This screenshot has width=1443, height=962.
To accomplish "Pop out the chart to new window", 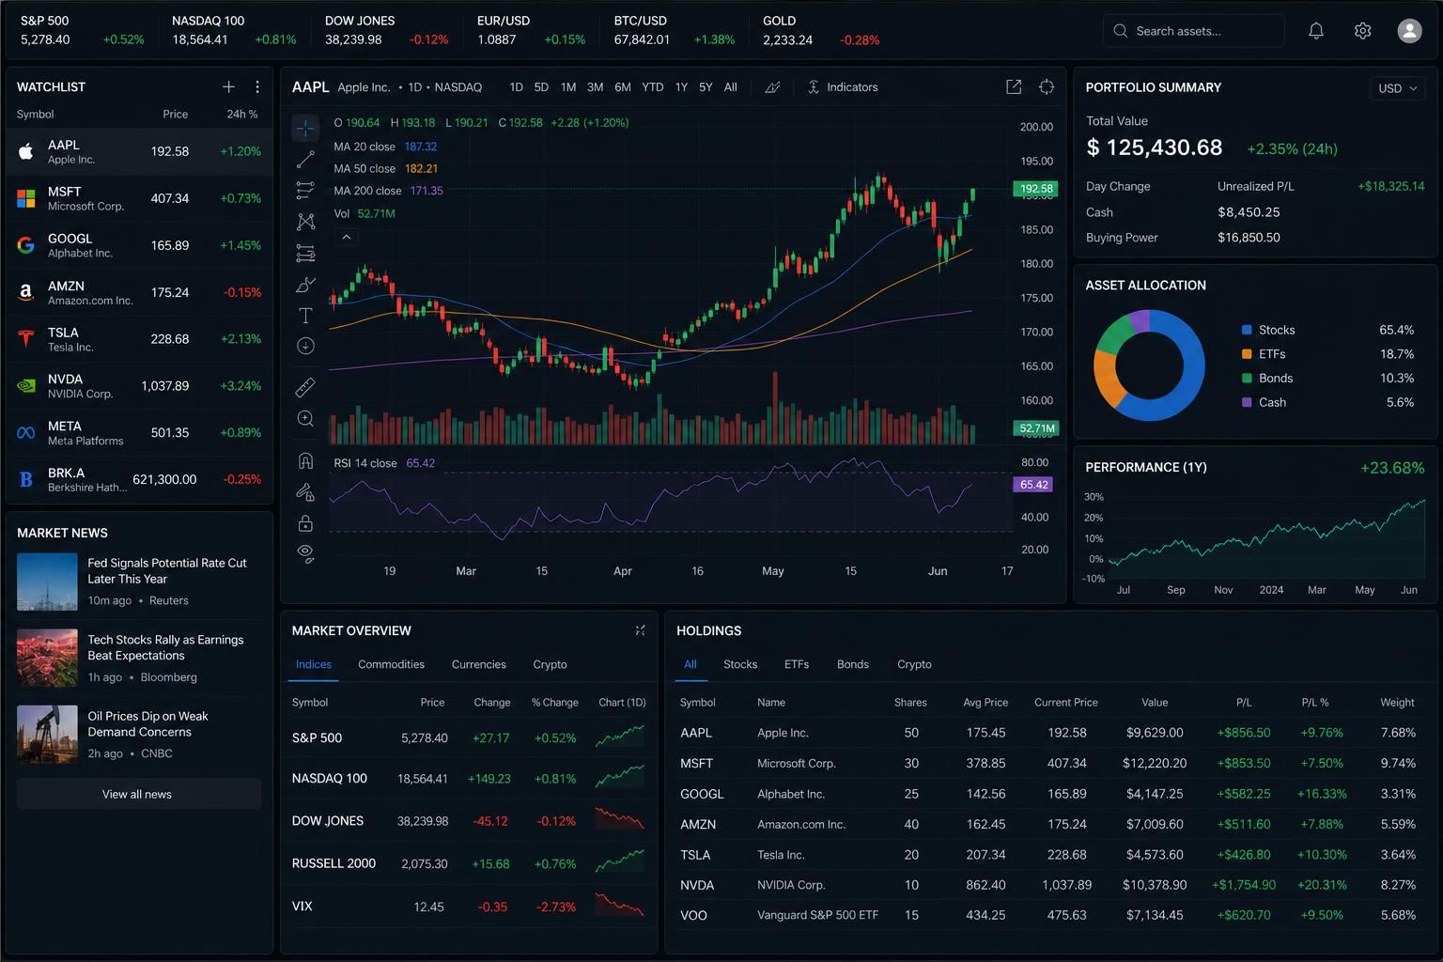I will tap(1014, 87).
